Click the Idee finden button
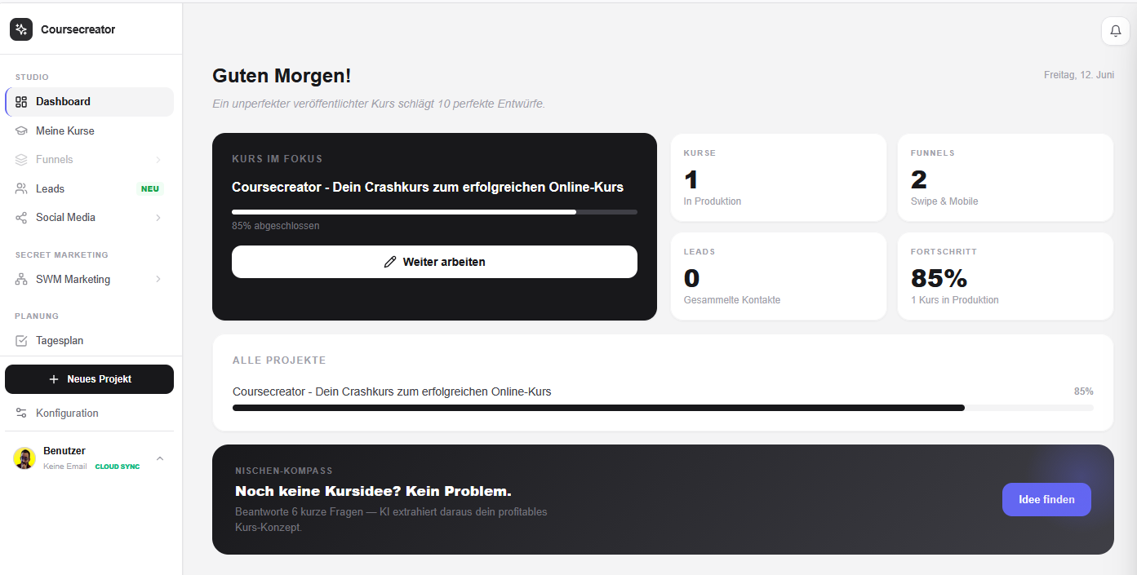 [1046, 500]
